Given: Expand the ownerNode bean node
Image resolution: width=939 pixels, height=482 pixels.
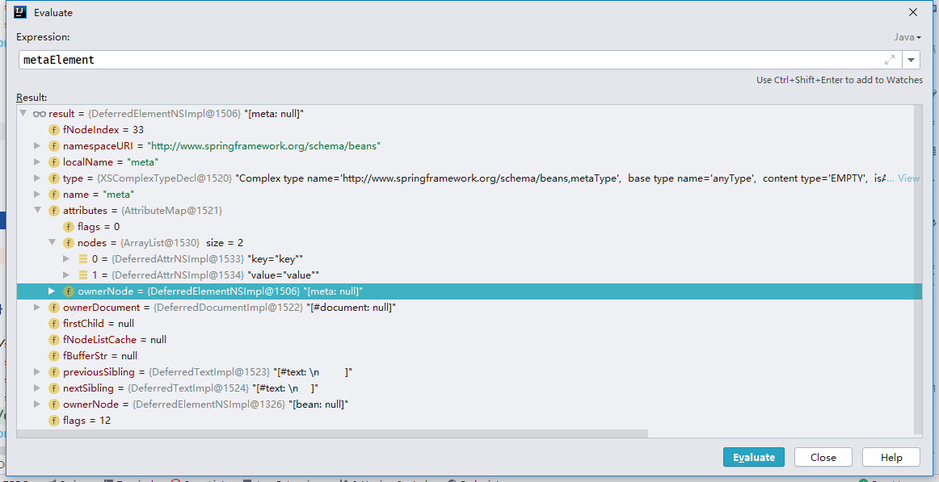Looking at the screenshot, I should pyautogui.click(x=37, y=404).
